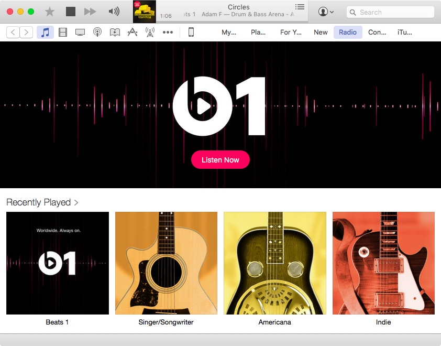Skip forward to next track
Screen dimensions: 441x346
point(90,12)
